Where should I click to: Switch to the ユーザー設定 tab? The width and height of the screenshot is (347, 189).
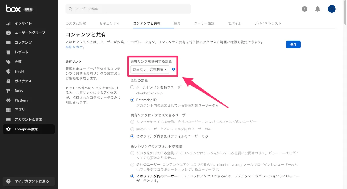[x=204, y=23]
